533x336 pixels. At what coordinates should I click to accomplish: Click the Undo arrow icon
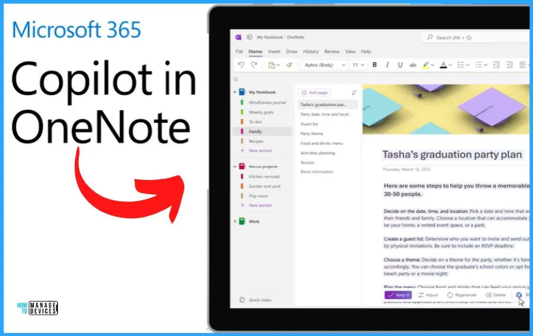(241, 64)
